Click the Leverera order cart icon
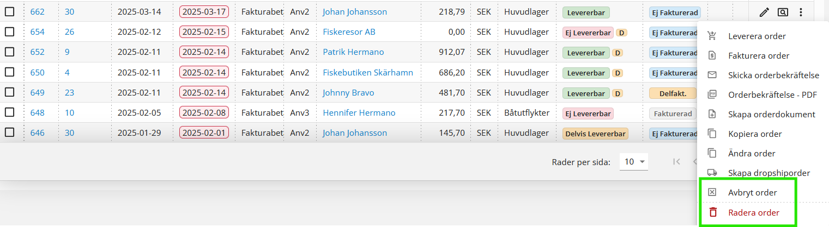Image resolution: width=829 pixels, height=227 pixels. (711, 36)
